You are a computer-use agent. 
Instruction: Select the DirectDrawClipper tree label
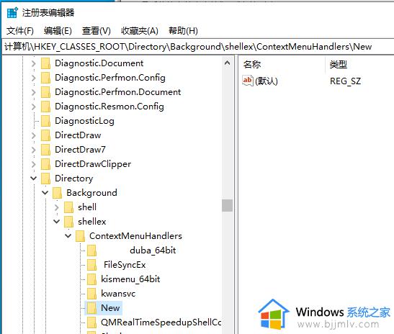click(93, 164)
